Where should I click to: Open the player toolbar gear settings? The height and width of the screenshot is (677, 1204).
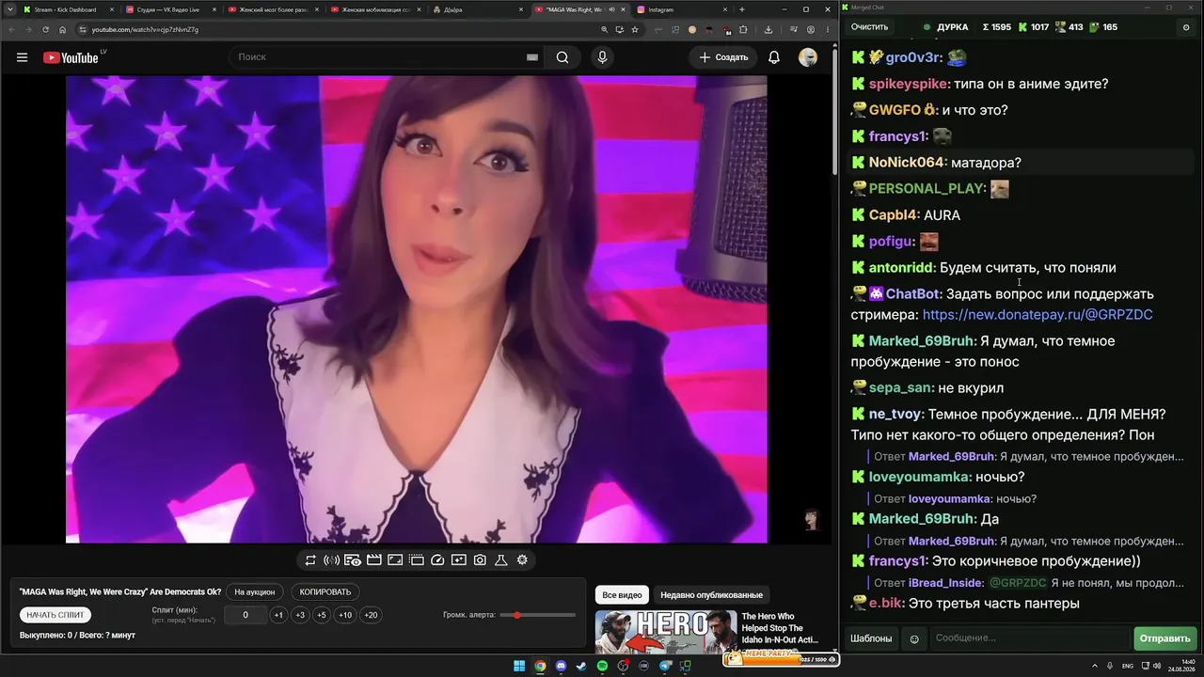522,560
